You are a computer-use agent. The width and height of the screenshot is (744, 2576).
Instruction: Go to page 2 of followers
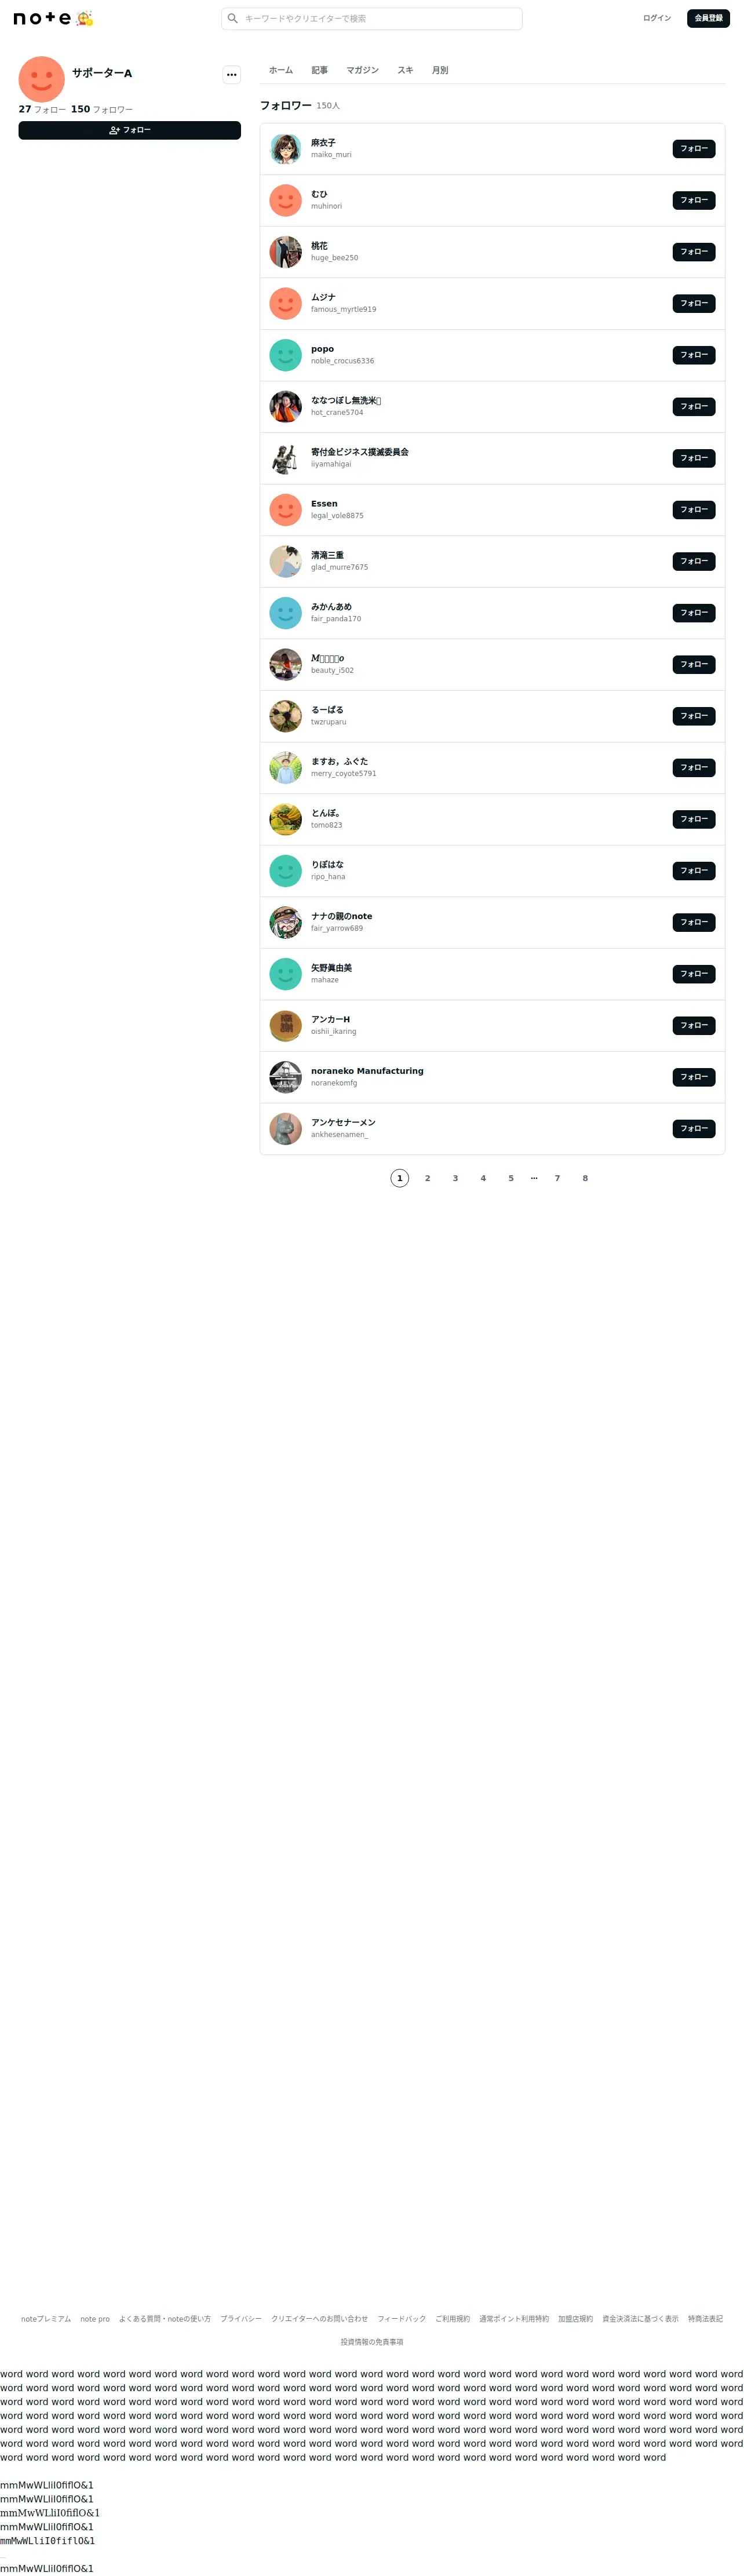pos(428,1178)
